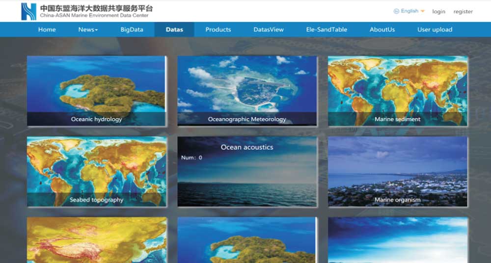Click the 'Num: 0' text on Ocean acoustics
The image size is (491, 263).
[191, 158]
